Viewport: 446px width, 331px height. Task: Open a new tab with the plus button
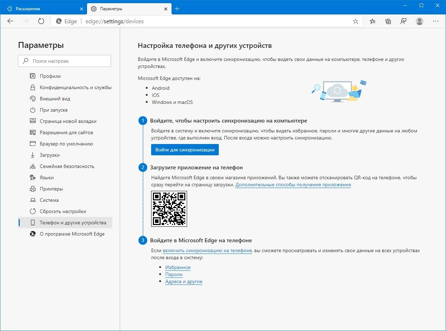[x=177, y=9]
